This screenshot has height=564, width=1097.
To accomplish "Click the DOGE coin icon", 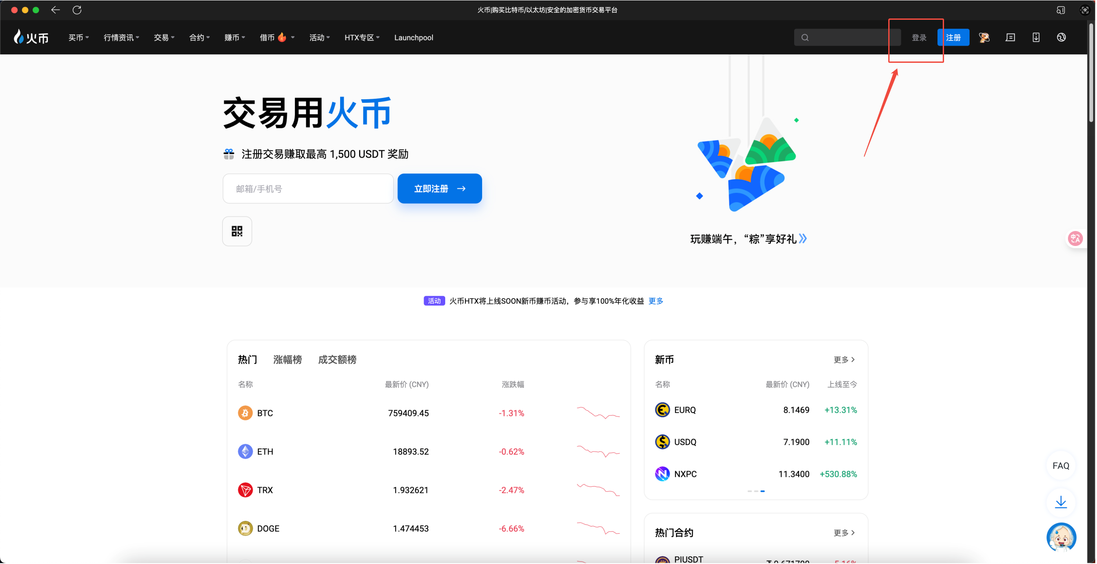I will tap(245, 528).
